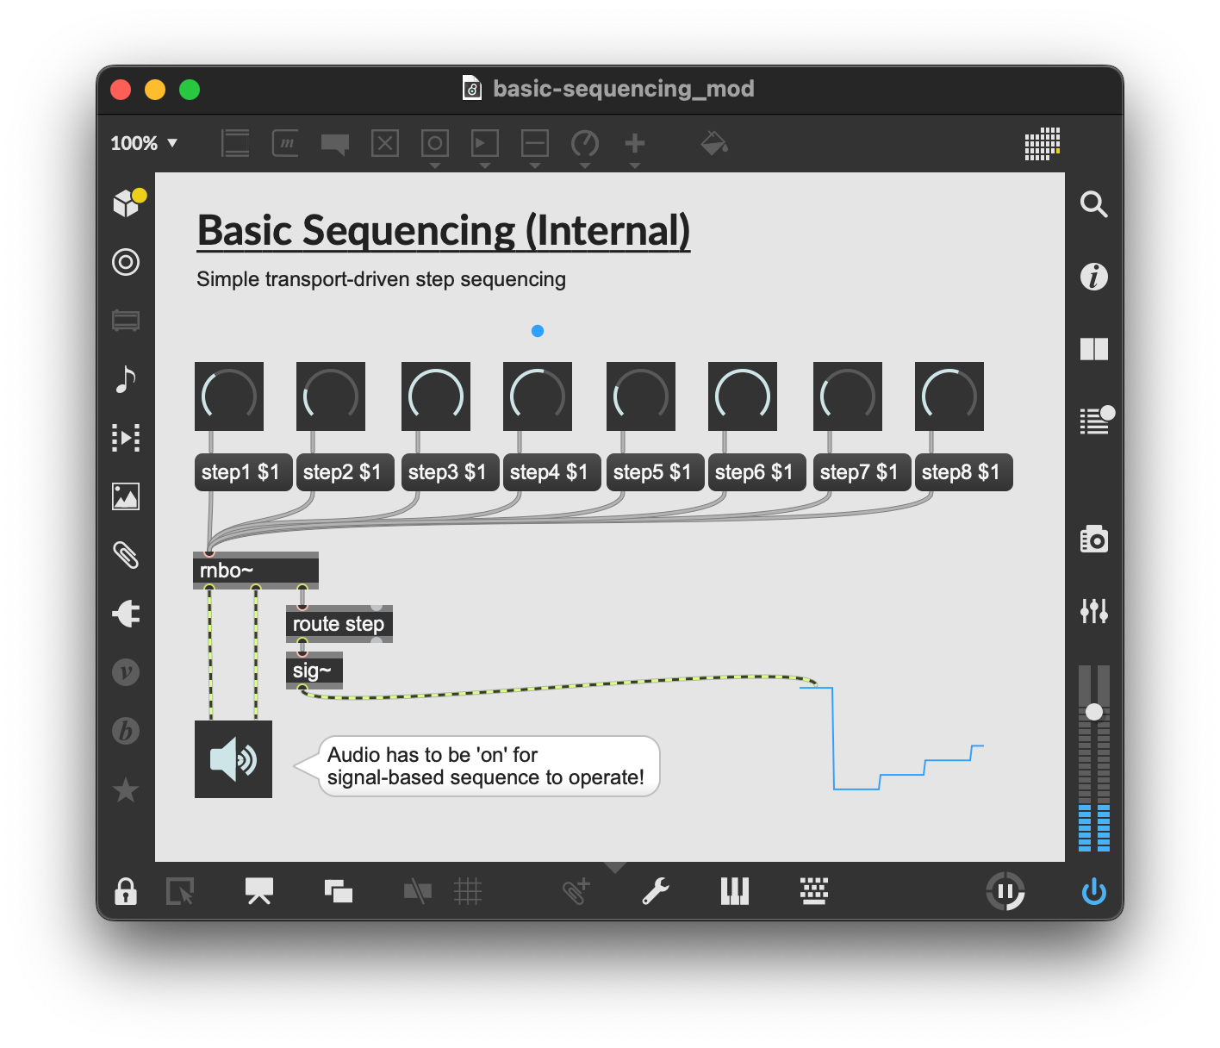Open the plug-ins browser icon
1220x1048 pixels.
(126, 614)
